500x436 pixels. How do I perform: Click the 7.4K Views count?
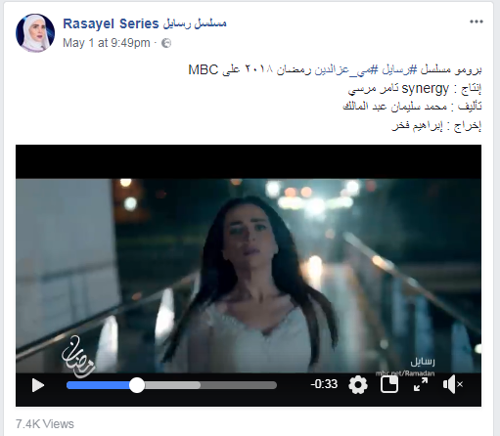point(45,424)
